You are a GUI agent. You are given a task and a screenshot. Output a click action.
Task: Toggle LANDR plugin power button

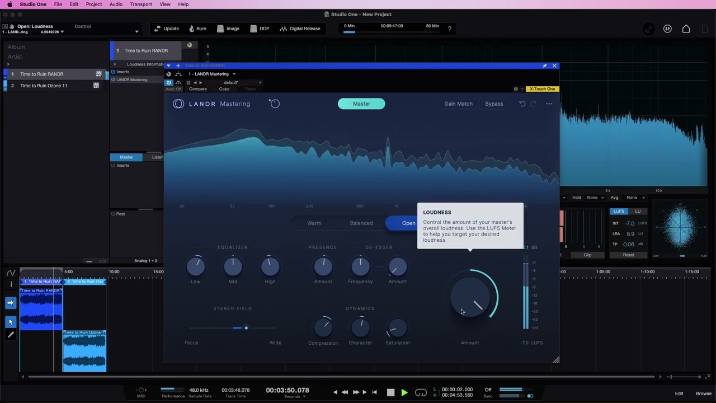(168, 82)
